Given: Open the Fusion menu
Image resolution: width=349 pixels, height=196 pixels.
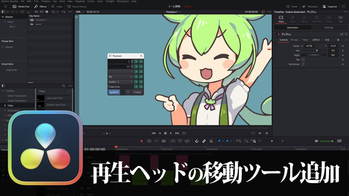Looking at the screenshot, I should 91,1.
